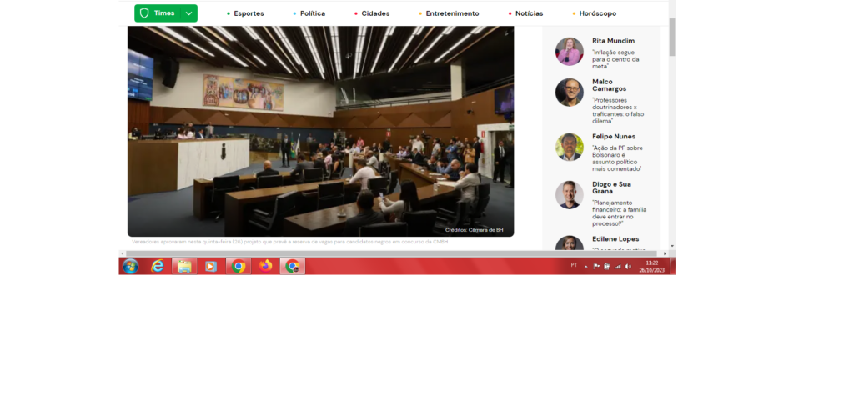Viewport: 854px width, 406px height.
Task: Open the Edilene Lopes columnist link
Action: coord(615,239)
